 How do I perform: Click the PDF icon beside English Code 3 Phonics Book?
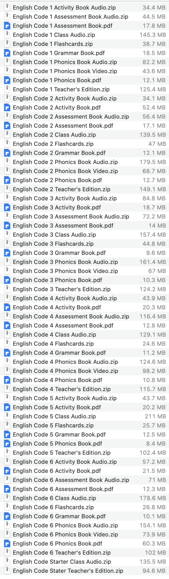pos(7,280)
